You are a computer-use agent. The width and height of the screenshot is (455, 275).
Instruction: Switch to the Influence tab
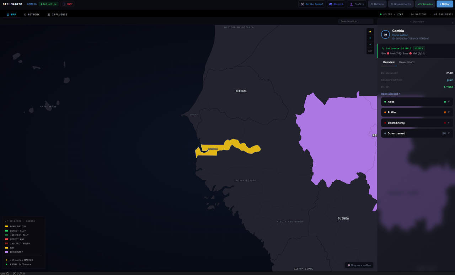click(x=58, y=15)
